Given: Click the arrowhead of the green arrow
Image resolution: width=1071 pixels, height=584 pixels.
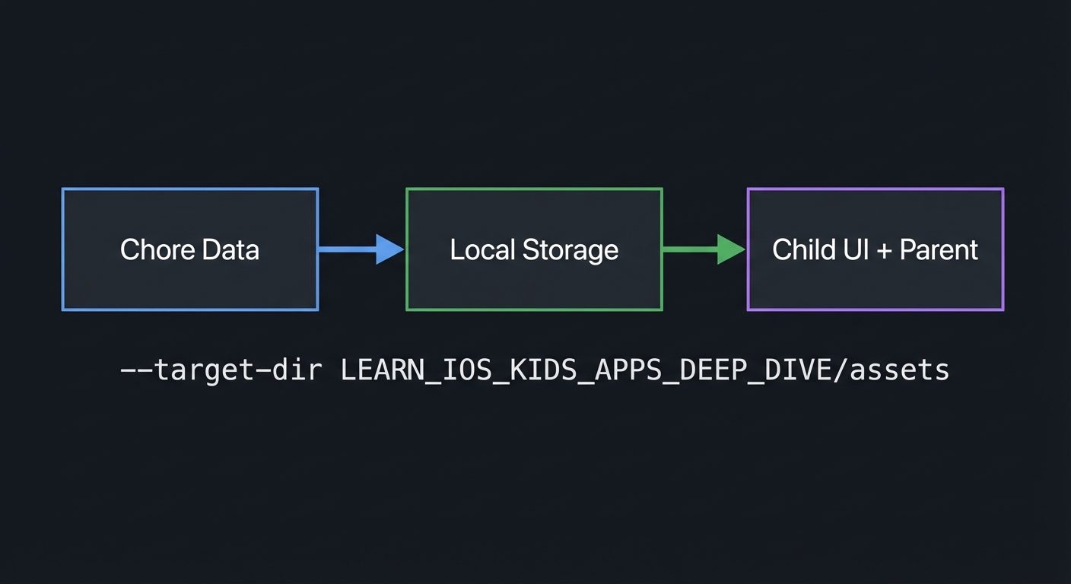Looking at the screenshot, I should tap(733, 249).
